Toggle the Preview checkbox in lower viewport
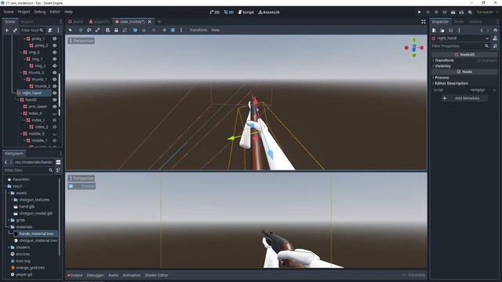 click(x=71, y=186)
